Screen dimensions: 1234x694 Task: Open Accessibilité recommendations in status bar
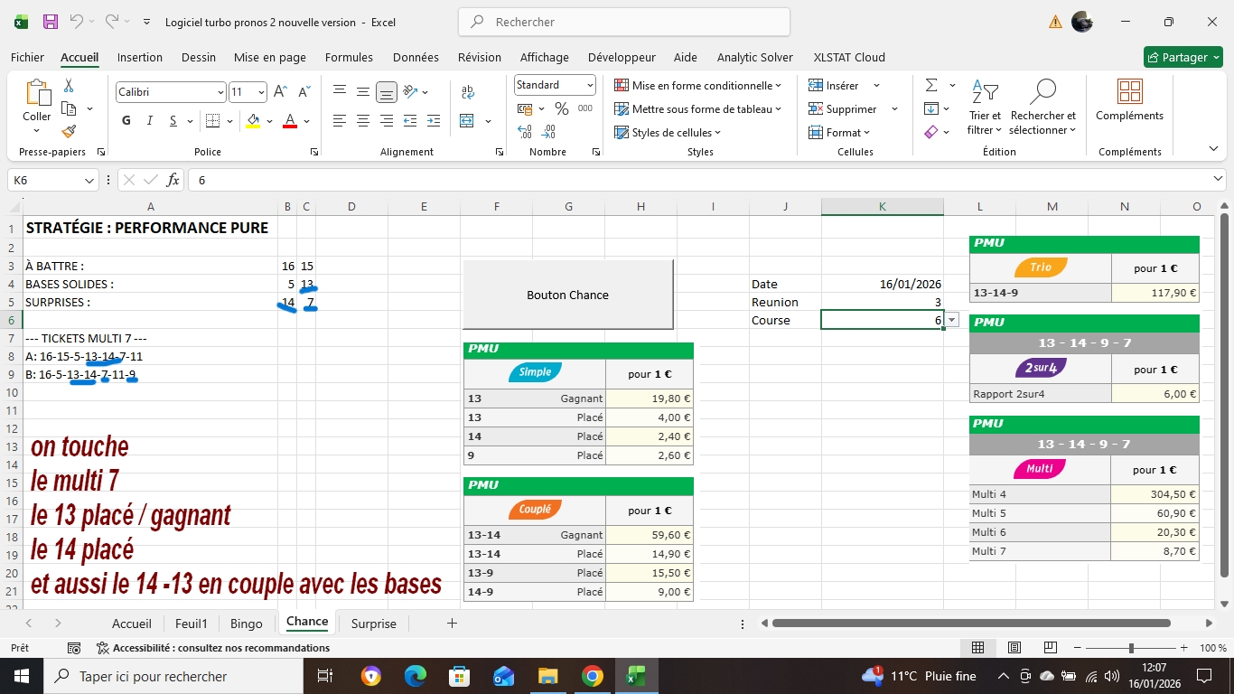pyautogui.click(x=213, y=648)
